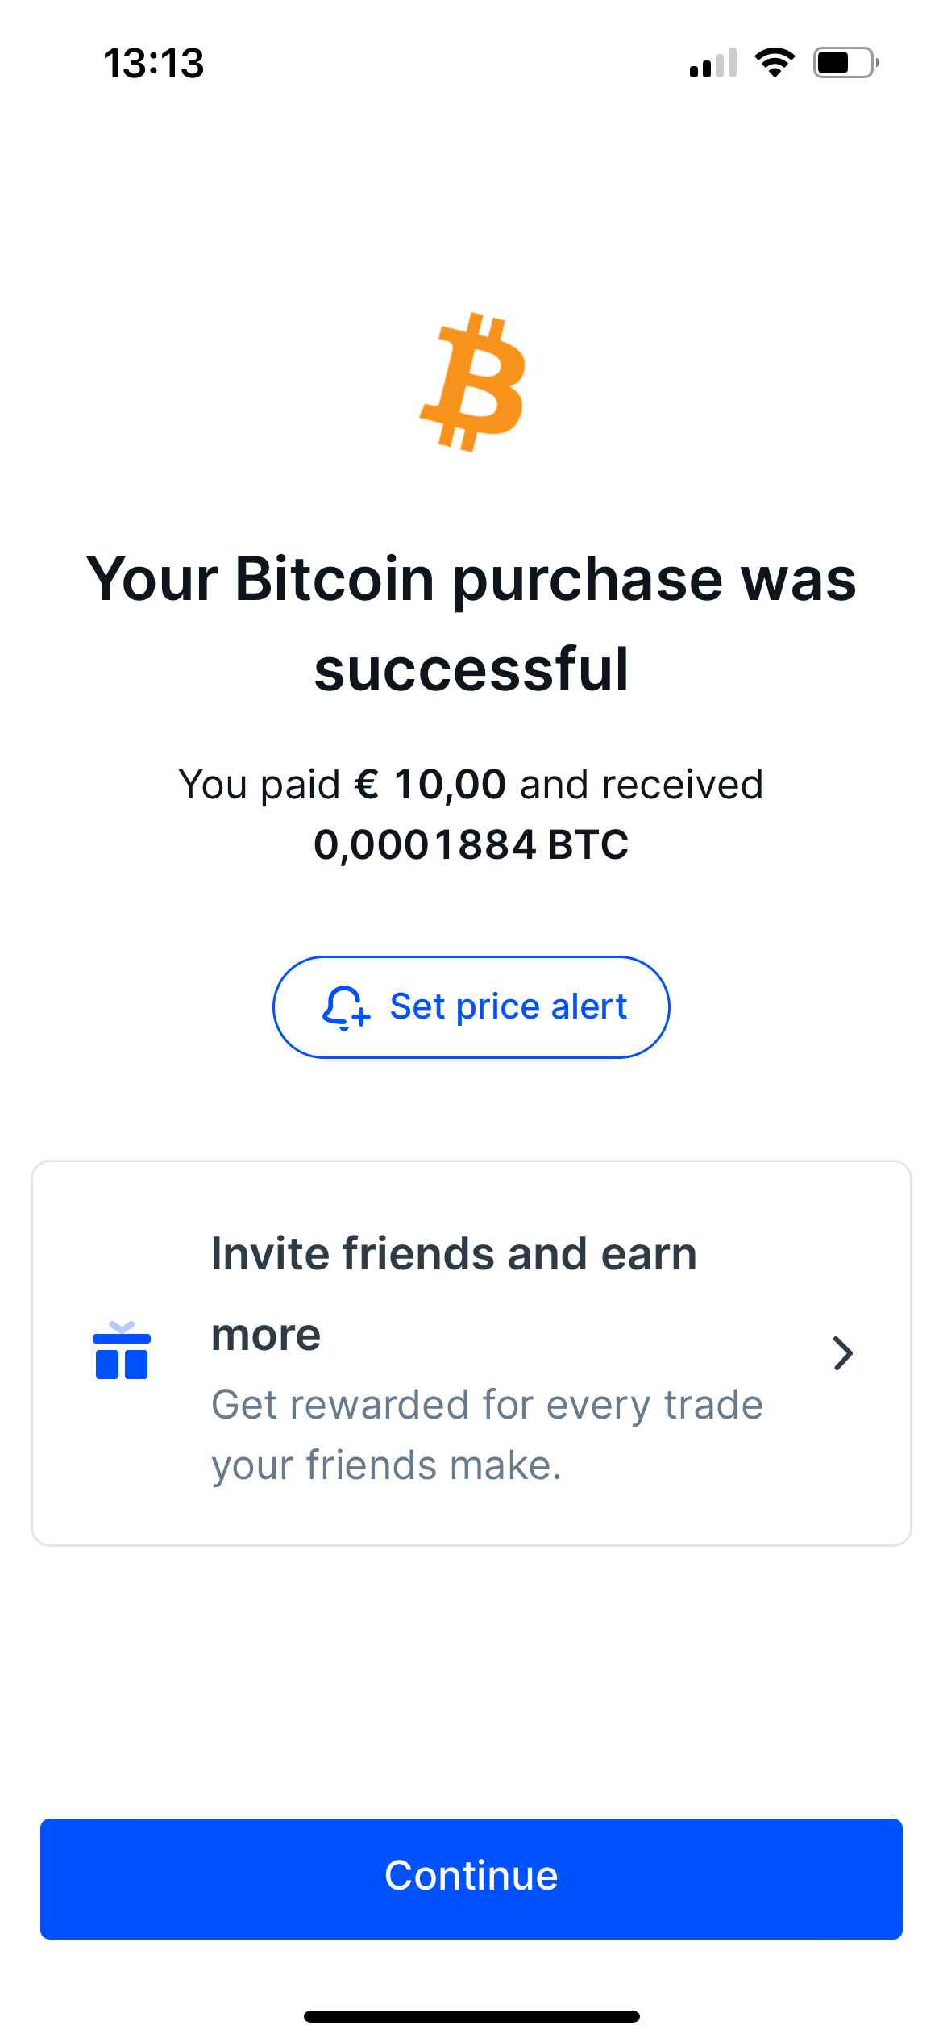Click the bell icon in Set price alert
The height and width of the screenshot is (2042, 943).
click(346, 1008)
